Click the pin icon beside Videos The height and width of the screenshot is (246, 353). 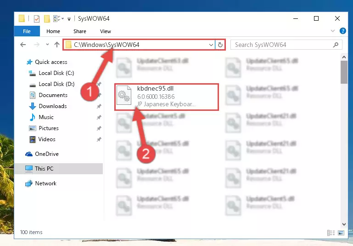point(99,139)
